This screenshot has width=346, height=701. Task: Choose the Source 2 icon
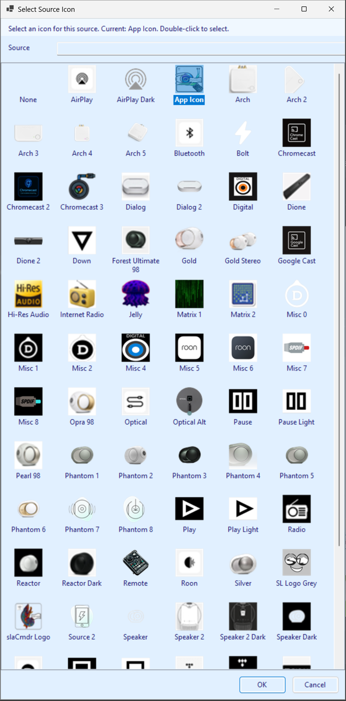coord(82,616)
